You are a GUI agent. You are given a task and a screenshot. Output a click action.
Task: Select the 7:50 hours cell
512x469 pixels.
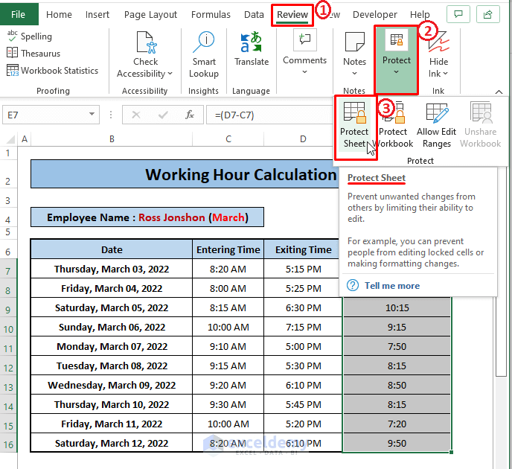pyautogui.click(x=397, y=346)
